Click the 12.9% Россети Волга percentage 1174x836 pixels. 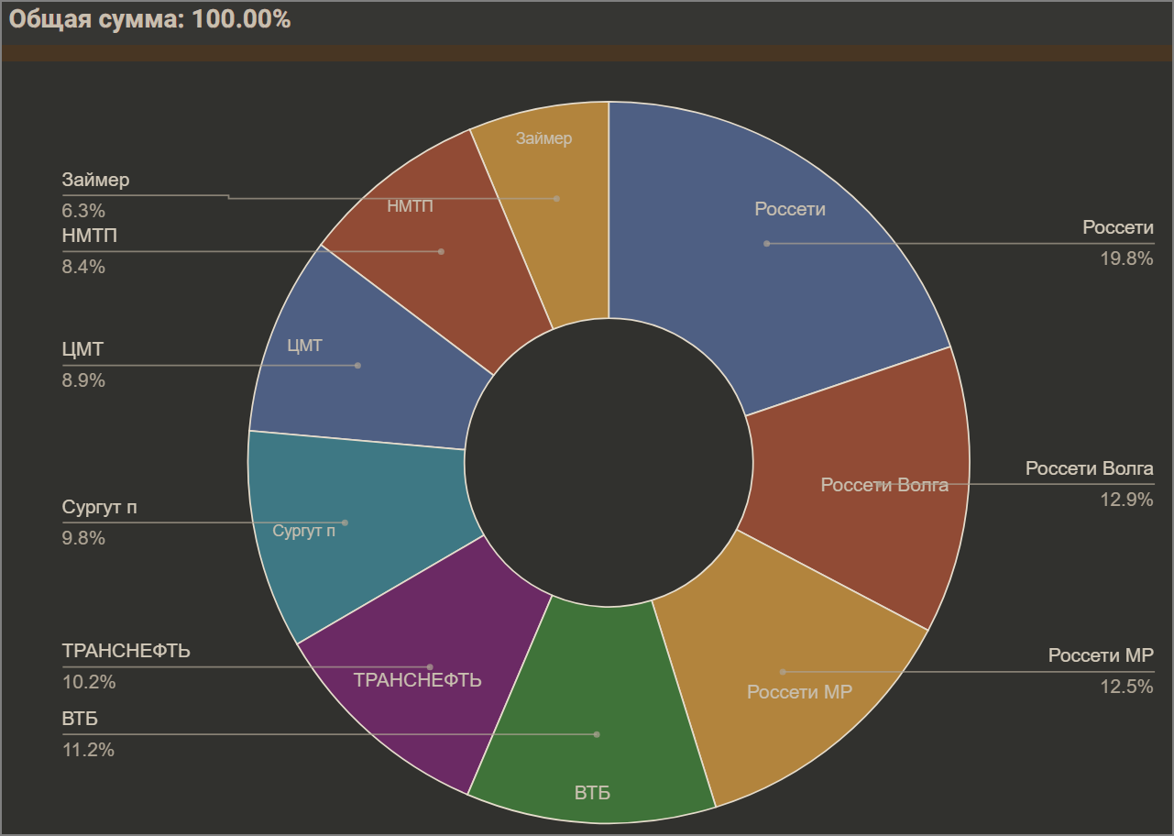click(1126, 500)
